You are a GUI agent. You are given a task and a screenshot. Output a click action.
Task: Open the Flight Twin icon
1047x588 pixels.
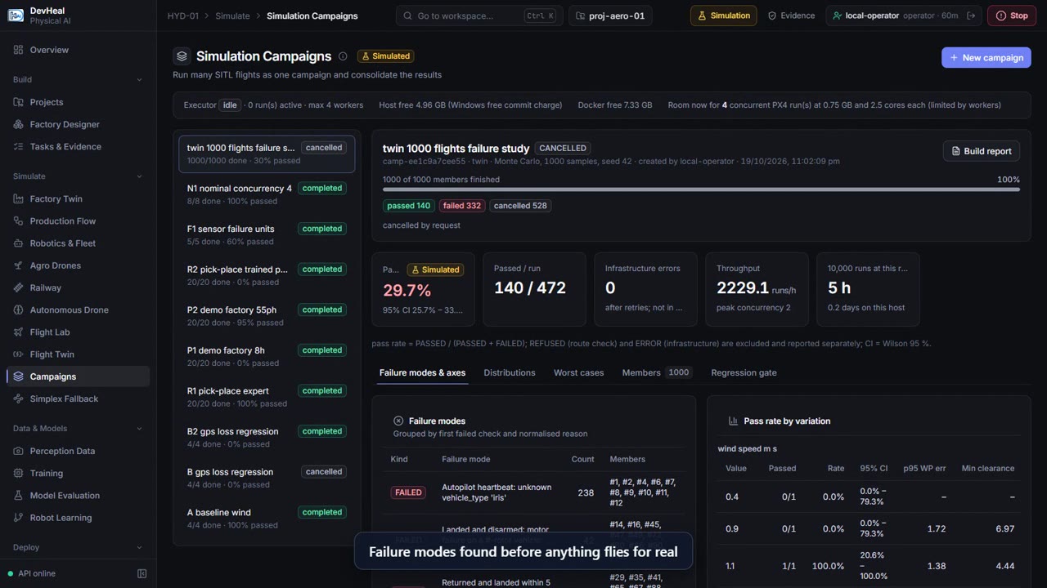(18, 354)
